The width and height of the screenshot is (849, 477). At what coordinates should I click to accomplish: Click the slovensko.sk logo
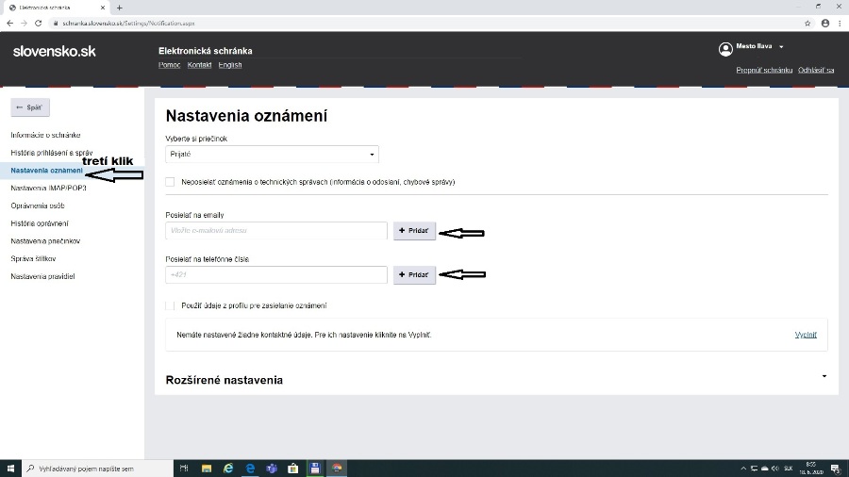coord(54,51)
